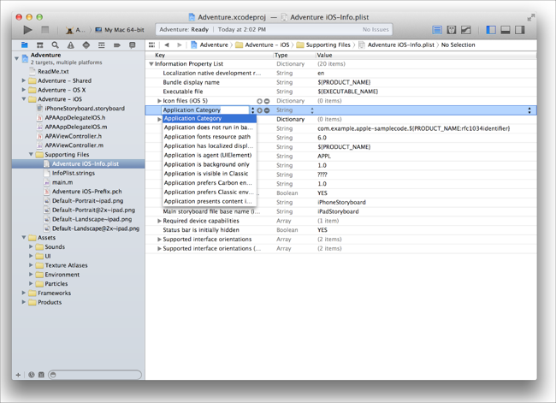This screenshot has height=403, width=556.
Task: Open the Log navigator speech-bubble icon
Action: click(133, 45)
